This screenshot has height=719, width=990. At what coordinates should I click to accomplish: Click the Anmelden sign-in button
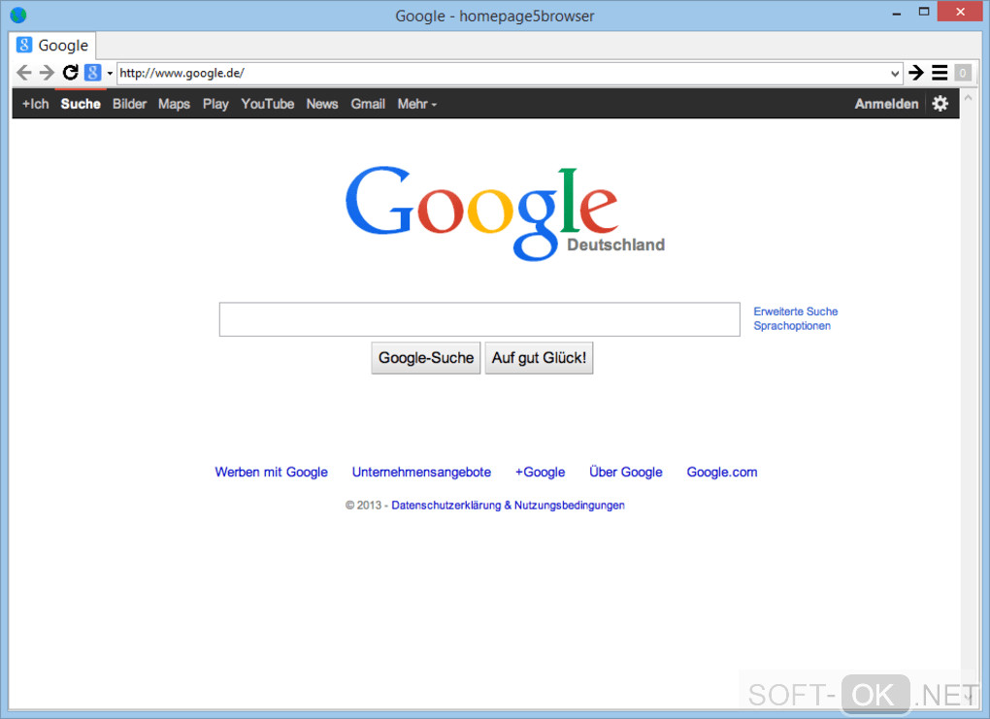point(886,104)
